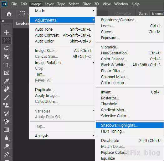Click the Home icon in options bar
The width and height of the screenshot is (164, 161).
click(x=9, y=14)
